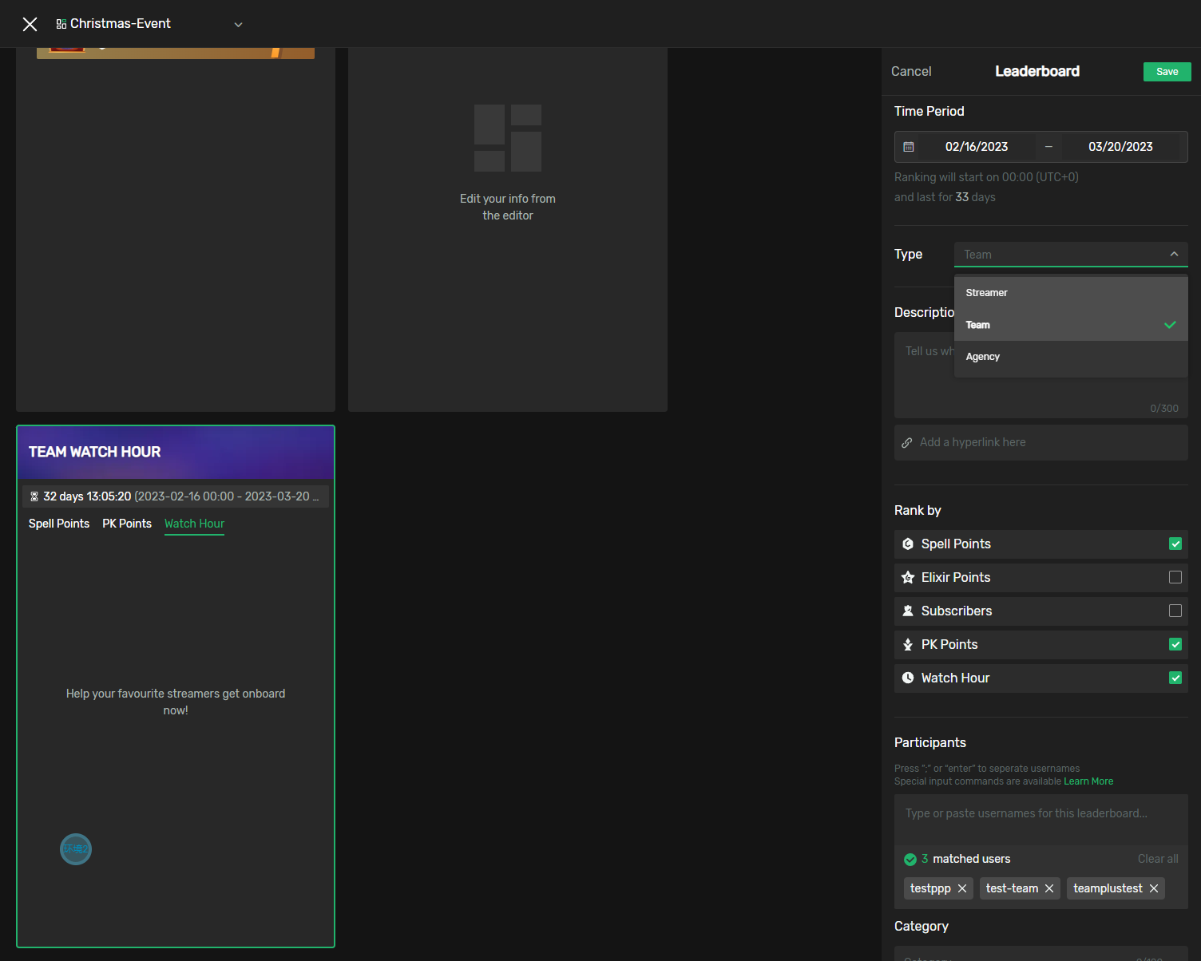
Task: Remove the testppp participant tag
Action: point(962,888)
